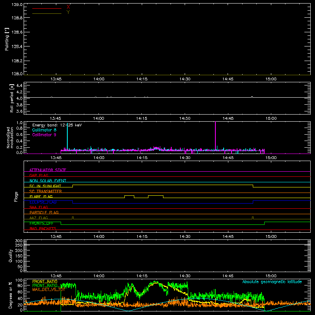Select the Collimator 9 legend entry
Screen dimensions: 315x315
(x=44, y=135)
